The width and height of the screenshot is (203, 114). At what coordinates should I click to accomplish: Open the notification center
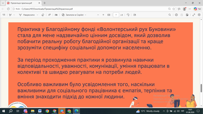pyautogui.click(x=198, y=111)
